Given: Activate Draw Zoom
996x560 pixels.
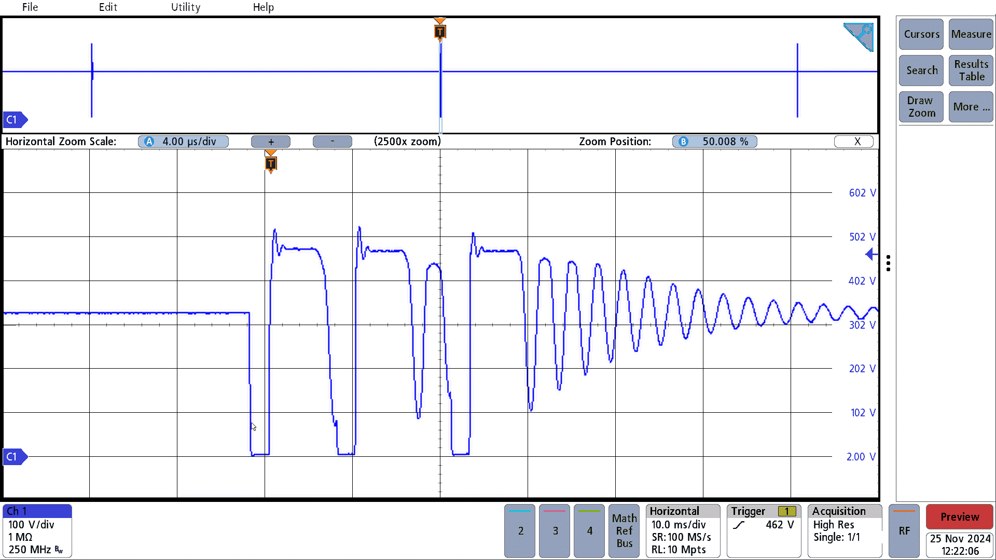Looking at the screenshot, I should tap(921, 107).
